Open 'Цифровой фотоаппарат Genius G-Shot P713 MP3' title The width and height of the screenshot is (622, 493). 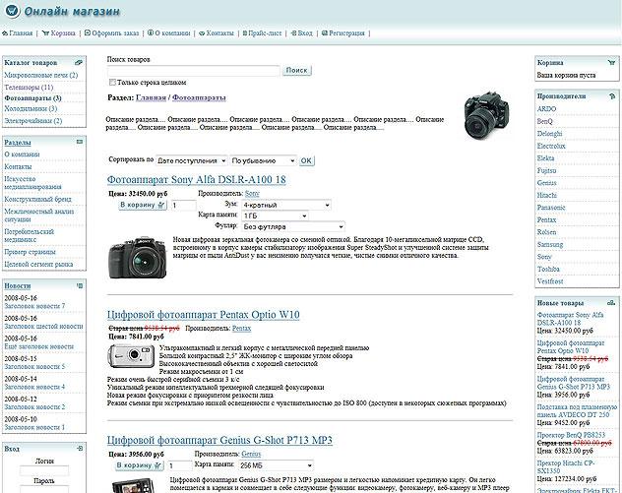pos(219,440)
